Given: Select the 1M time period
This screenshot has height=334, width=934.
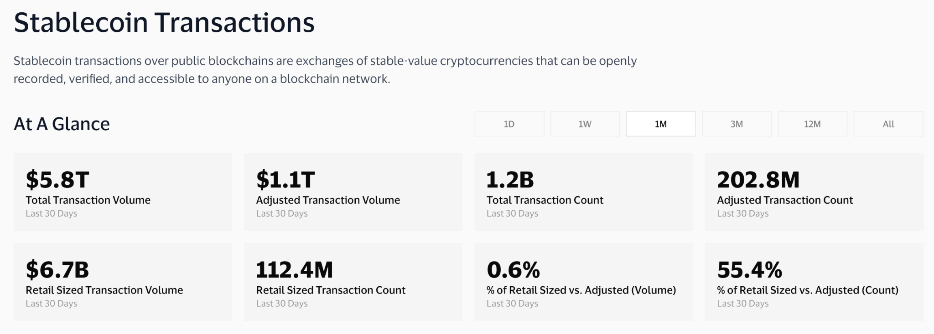Looking at the screenshot, I should tap(660, 123).
